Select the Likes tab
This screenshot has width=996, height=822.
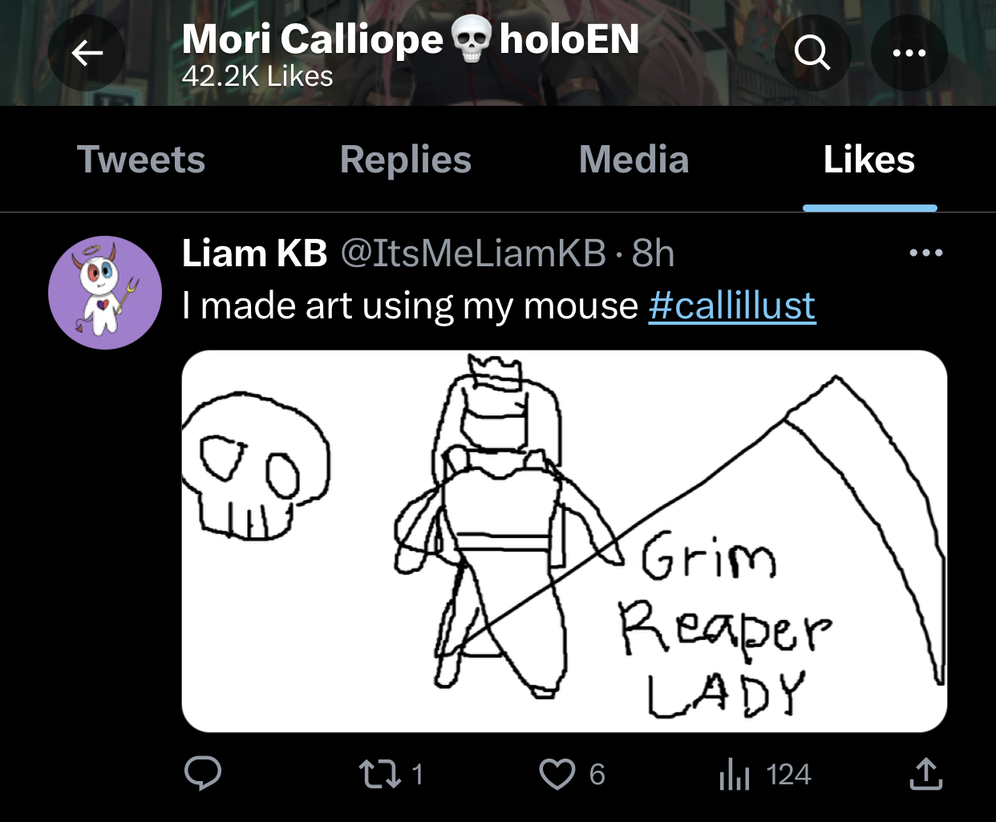pyautogui.click(x=869, y=159)
